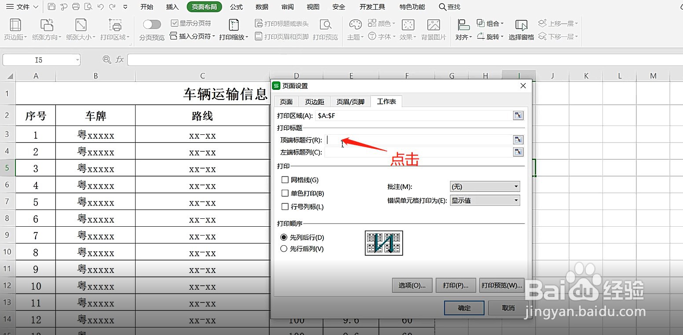Open the 纸张方向 orientation tool
The width and height of the screenshot is (683, 335).
coord(47,29)
